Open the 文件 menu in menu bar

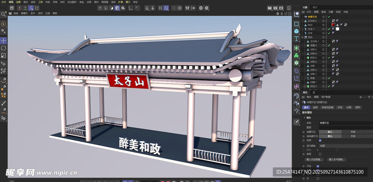point(4,2)
